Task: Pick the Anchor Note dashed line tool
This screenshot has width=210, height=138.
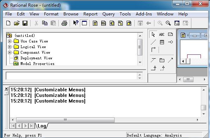Action: [153, 42]
